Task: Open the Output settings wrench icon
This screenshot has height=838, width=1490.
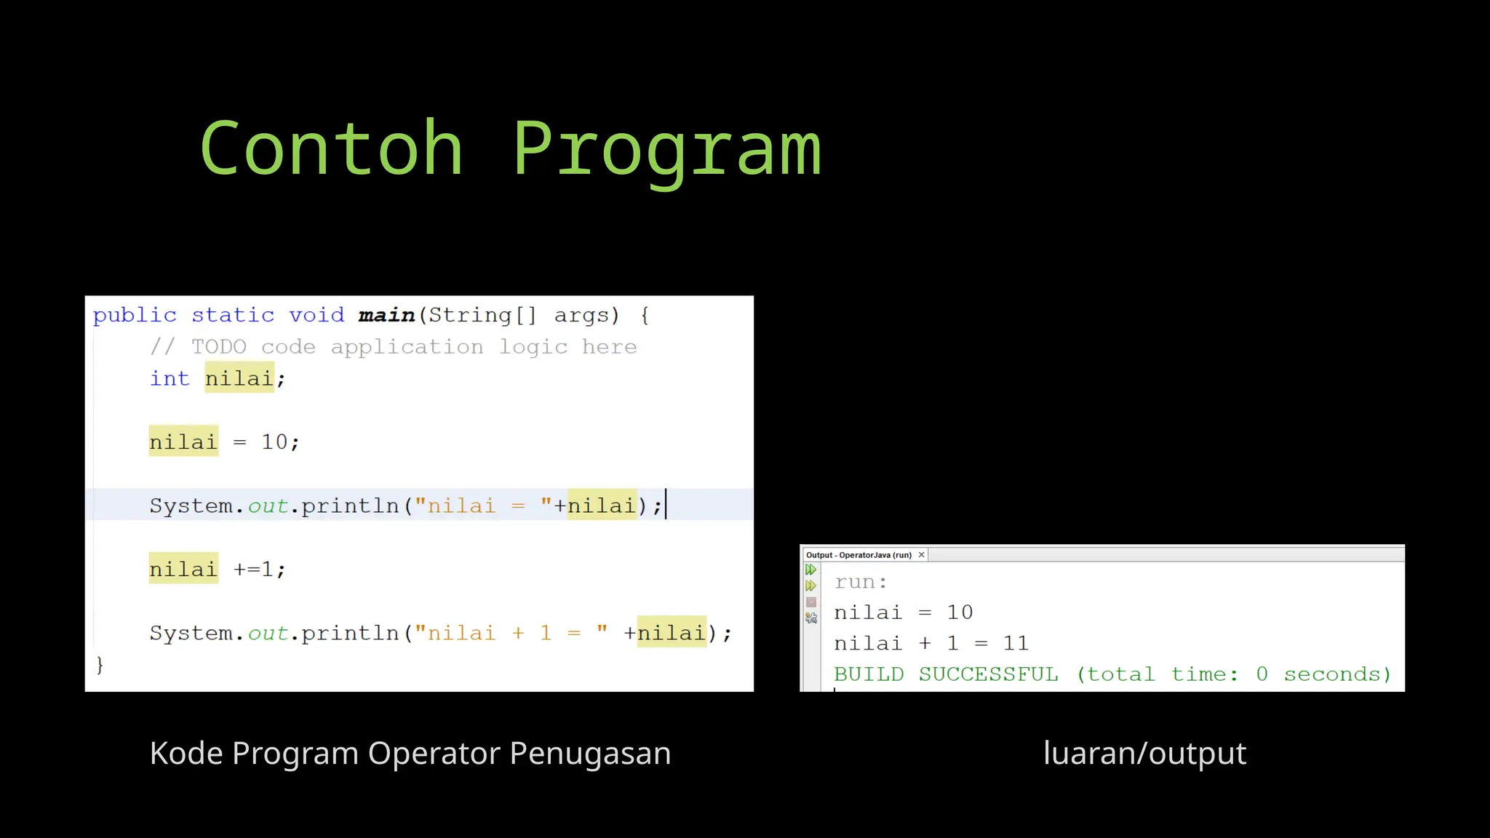Action: pos(810,618)
